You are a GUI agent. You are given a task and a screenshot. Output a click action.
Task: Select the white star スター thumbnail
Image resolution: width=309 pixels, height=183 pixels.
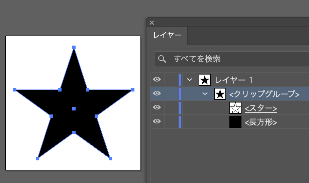235,108
